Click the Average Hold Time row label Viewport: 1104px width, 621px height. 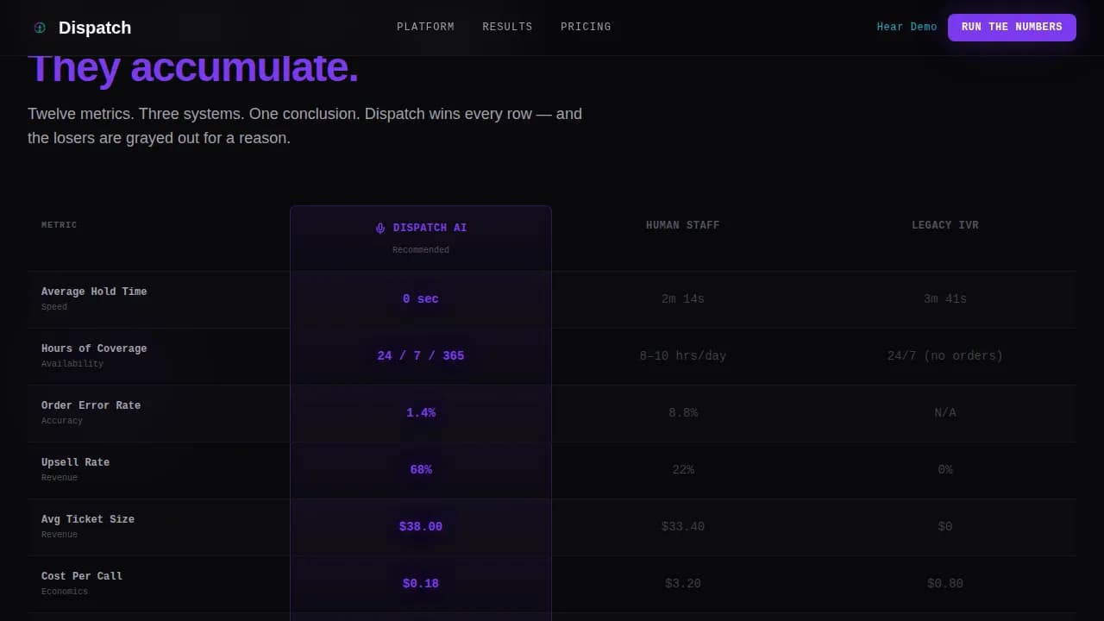94,292
